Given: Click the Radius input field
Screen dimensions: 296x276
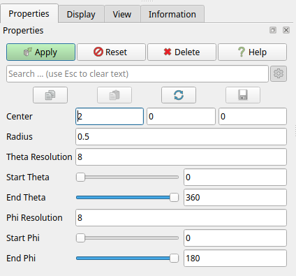Looking at the screenshot, I should click(x=181, y=137).
